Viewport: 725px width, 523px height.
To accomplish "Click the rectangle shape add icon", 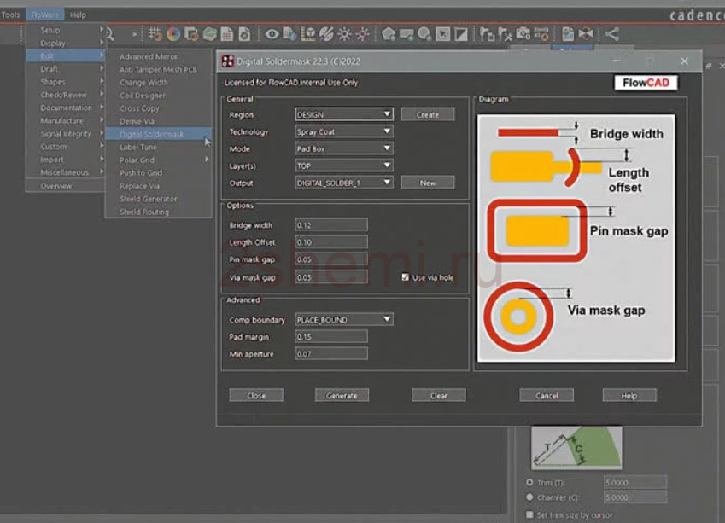I will coord(406,34).
